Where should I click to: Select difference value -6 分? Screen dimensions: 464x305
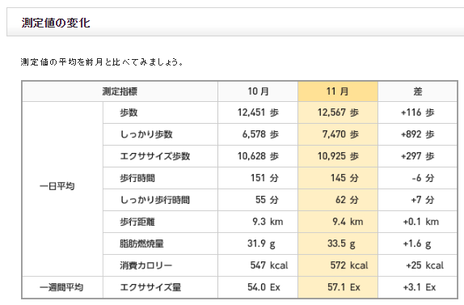point(423,178)
